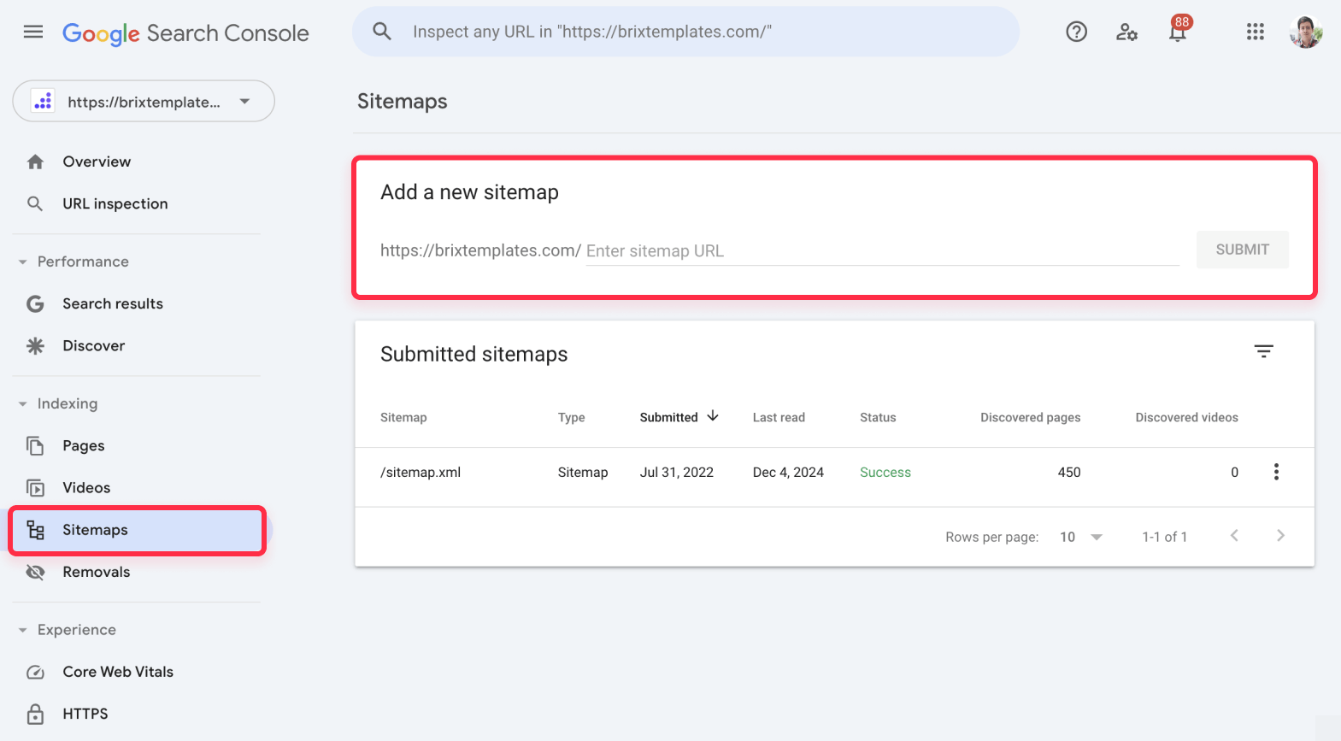1341x741 pixels.
Task: Open three-dot menu for /sitemap.xml row
Action: tap(1276, 472)
